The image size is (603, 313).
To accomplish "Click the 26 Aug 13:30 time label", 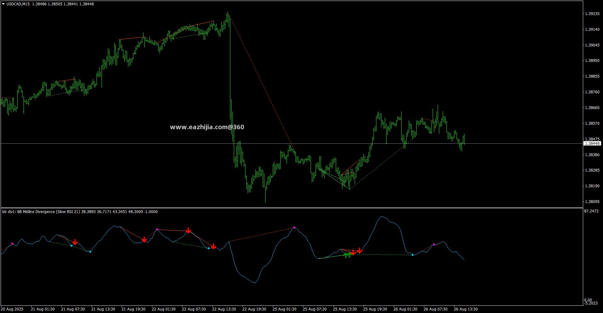I will pos(466,309).
